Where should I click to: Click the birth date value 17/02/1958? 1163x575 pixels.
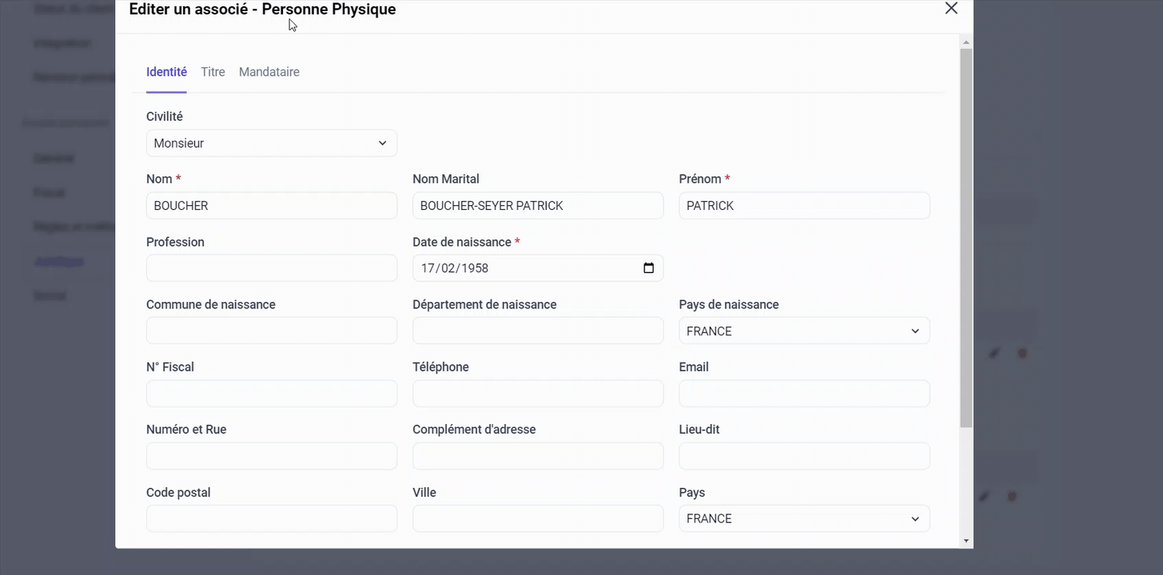tap(455, 268)
